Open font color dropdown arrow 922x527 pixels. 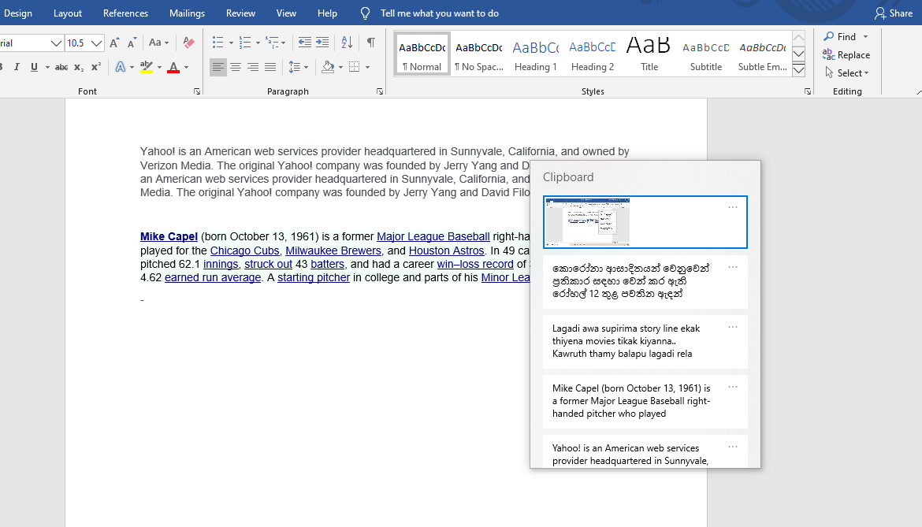(187, 67)
